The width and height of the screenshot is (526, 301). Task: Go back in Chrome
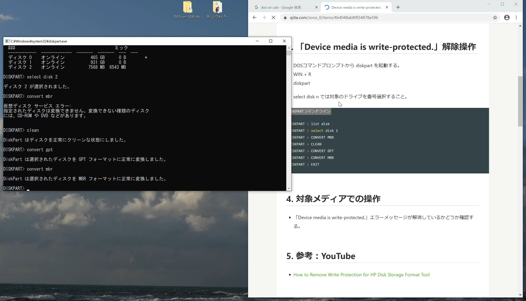(x=255, y=18)
